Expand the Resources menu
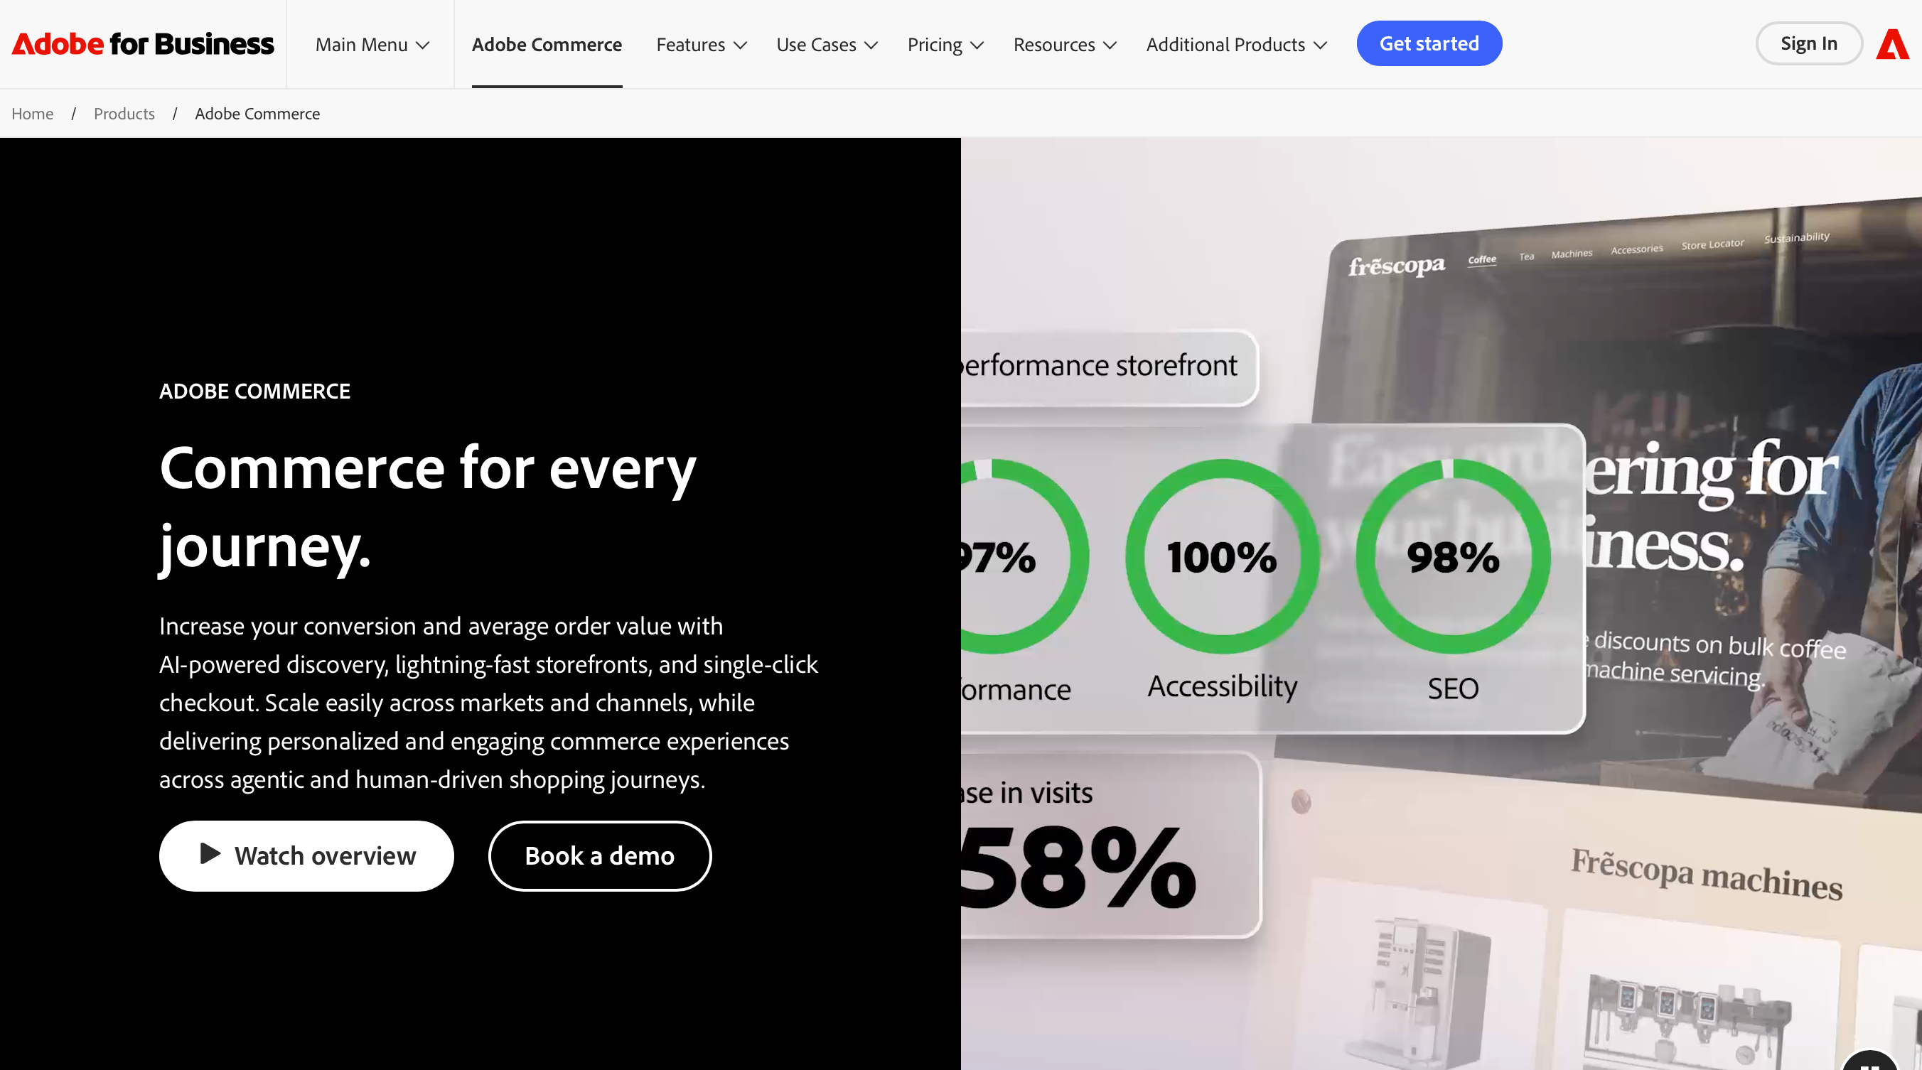The image size is (1922, 1070). coord(1065,45)
